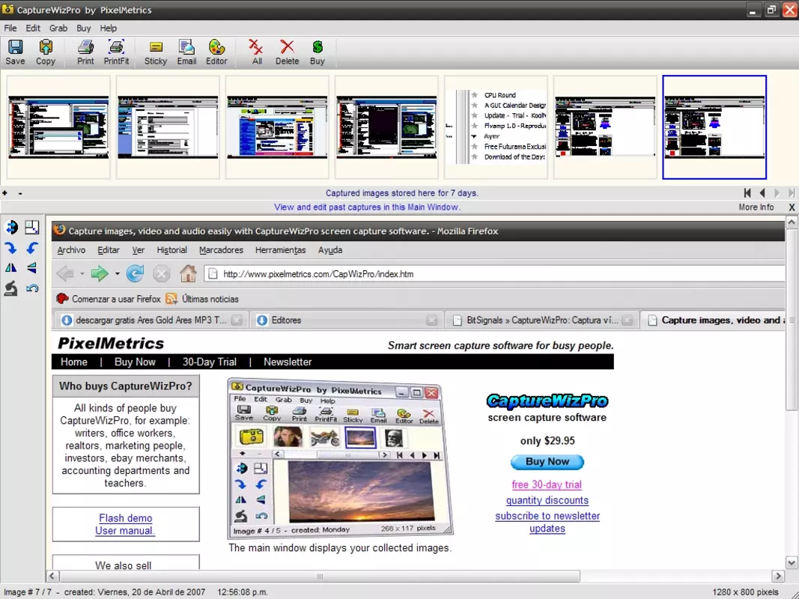799x599 pixels.
Task: Flip image horizontally using the mirror icon
Action: point(10,268)
